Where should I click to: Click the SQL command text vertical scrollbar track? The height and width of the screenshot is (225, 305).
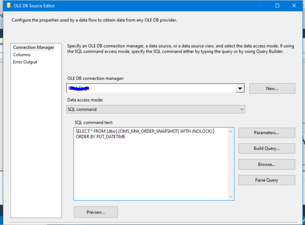(x=231, y=165)
